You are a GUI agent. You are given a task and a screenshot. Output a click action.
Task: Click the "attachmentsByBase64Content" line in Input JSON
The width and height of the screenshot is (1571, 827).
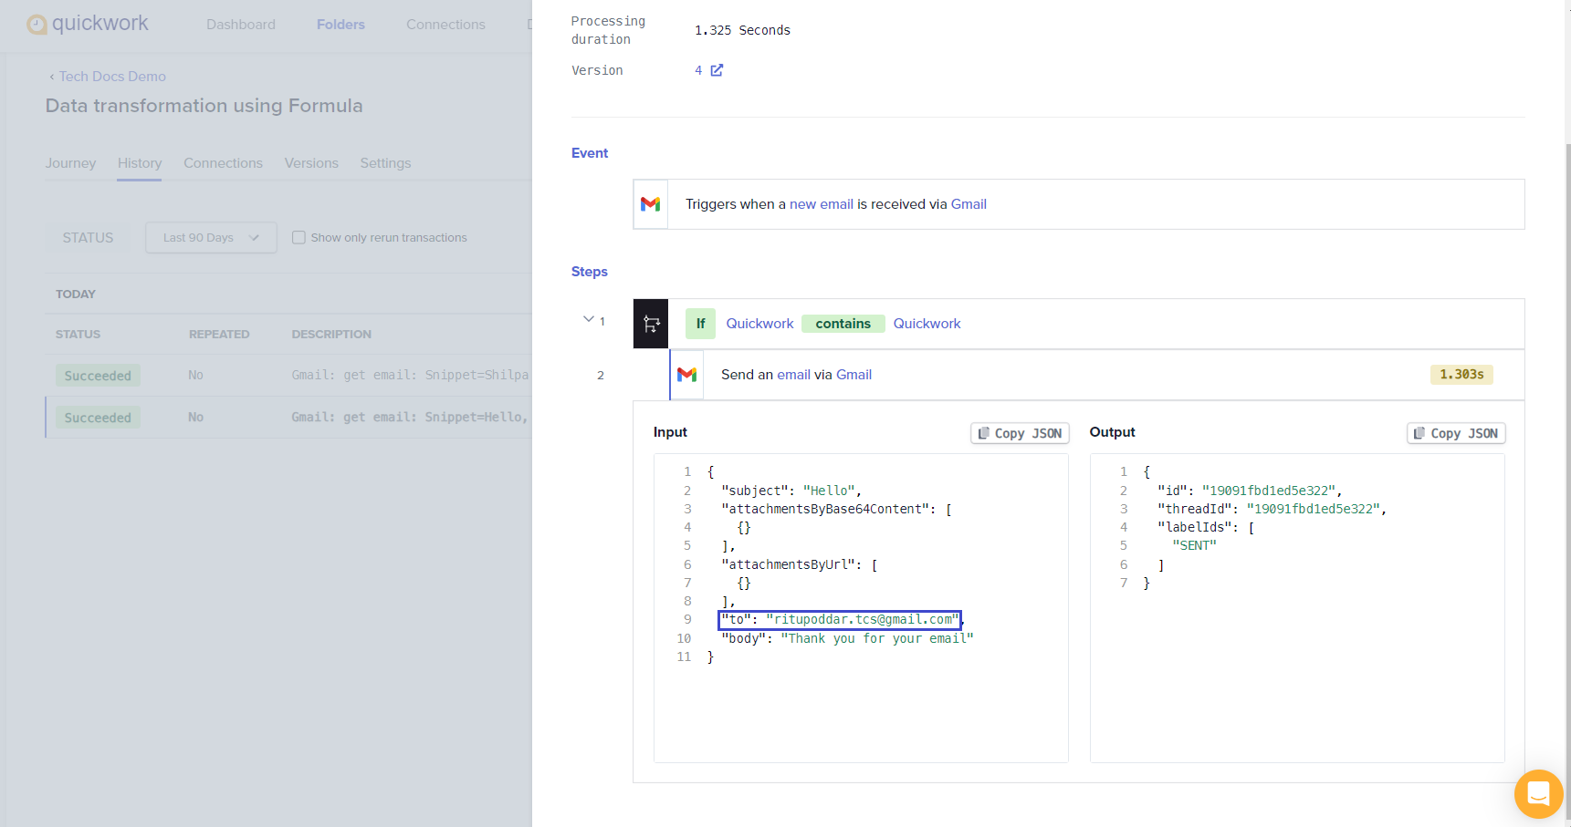(x=837, y=509)
